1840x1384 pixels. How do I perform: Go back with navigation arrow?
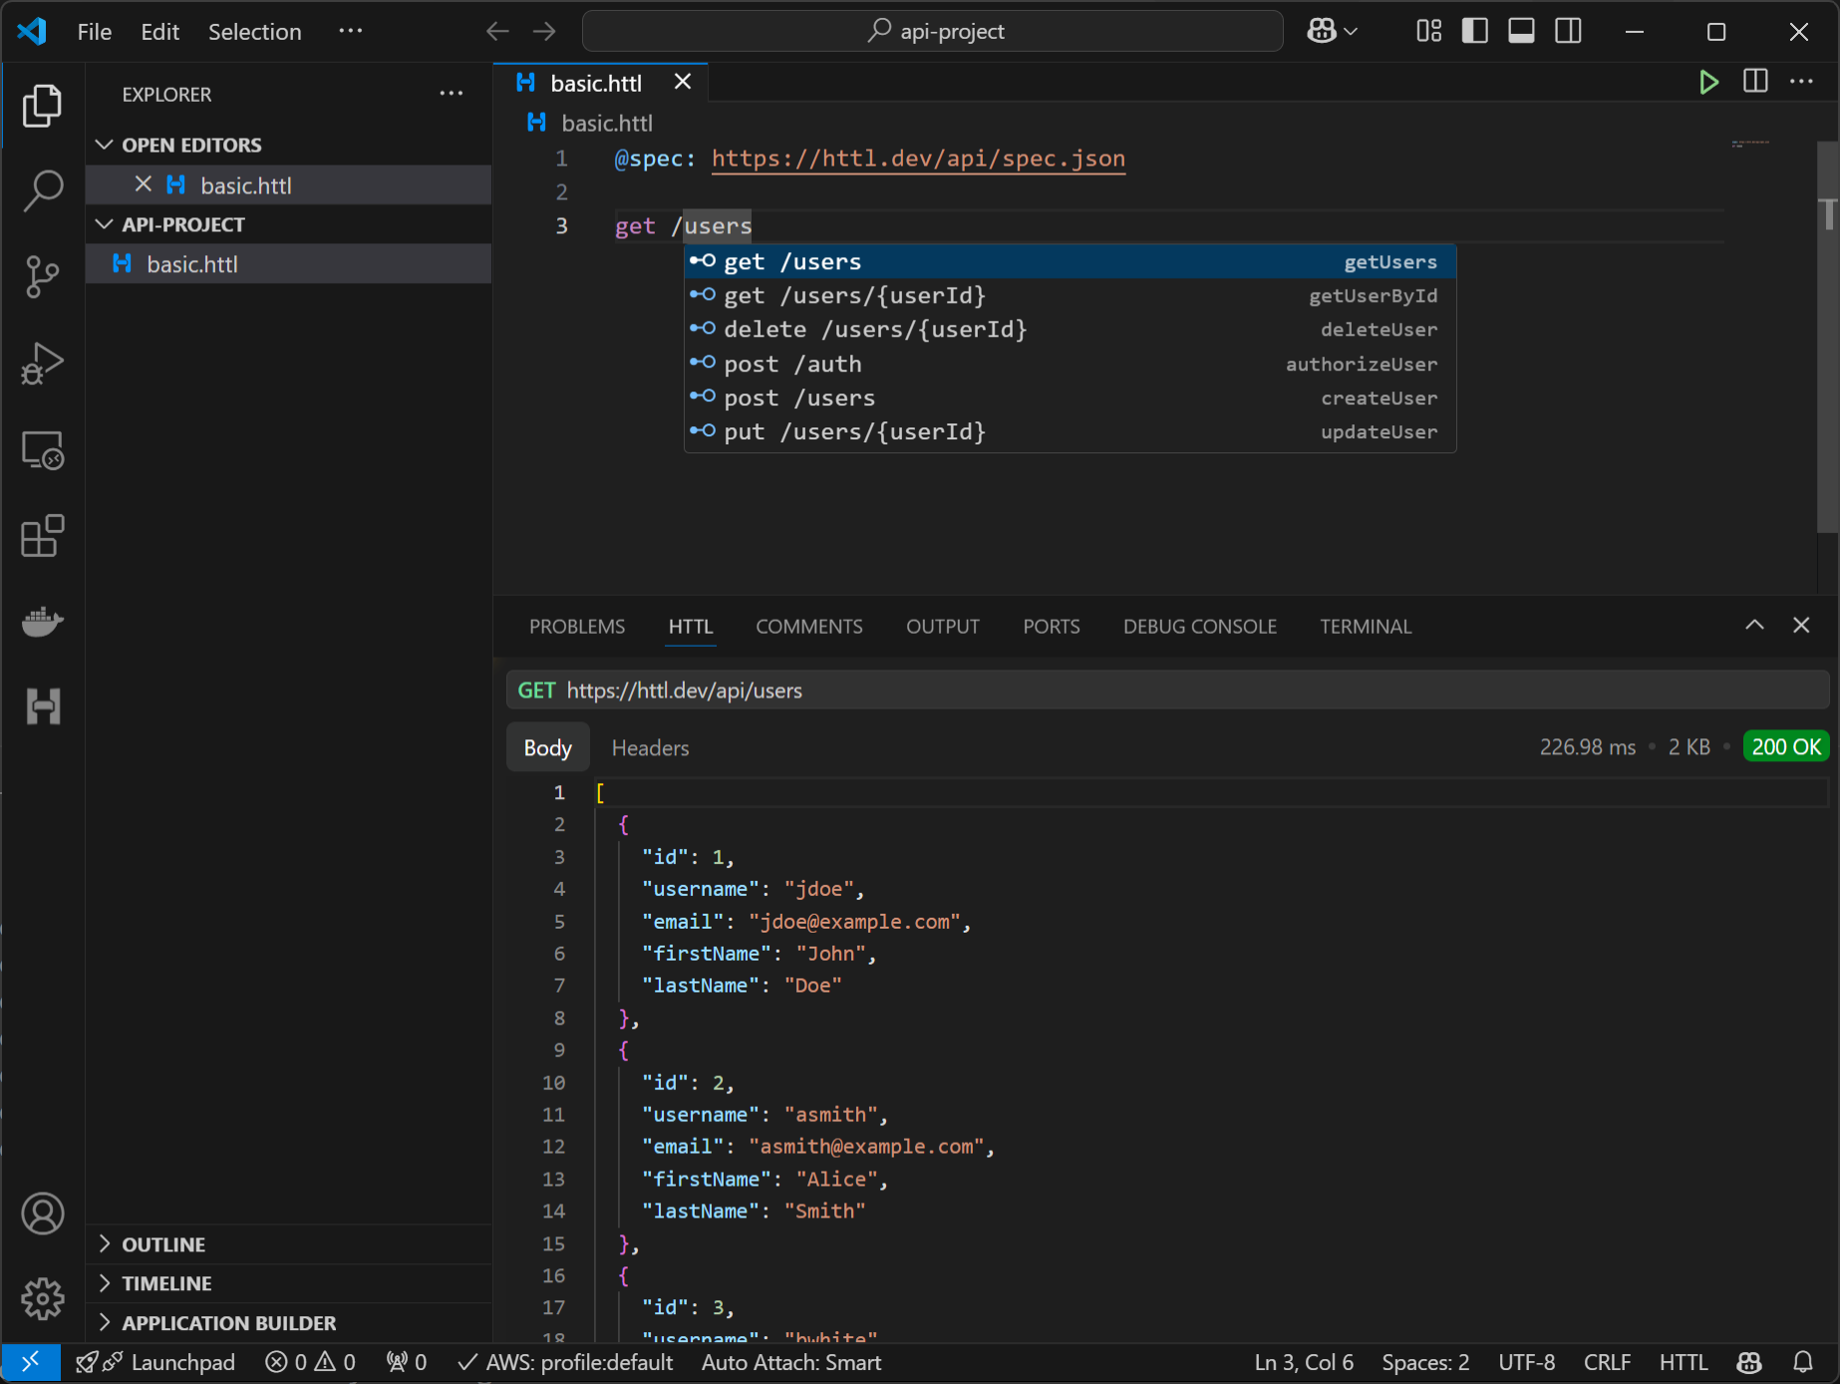tap(497, 31)
